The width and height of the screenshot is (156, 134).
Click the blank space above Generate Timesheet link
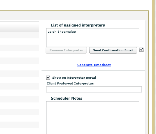[94, 58]
